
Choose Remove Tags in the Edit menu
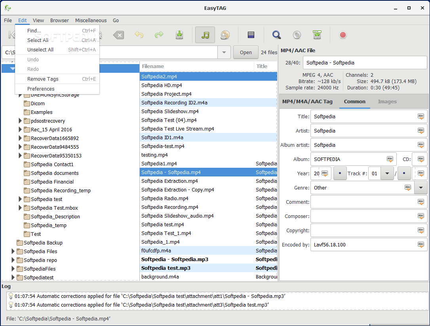57,79
